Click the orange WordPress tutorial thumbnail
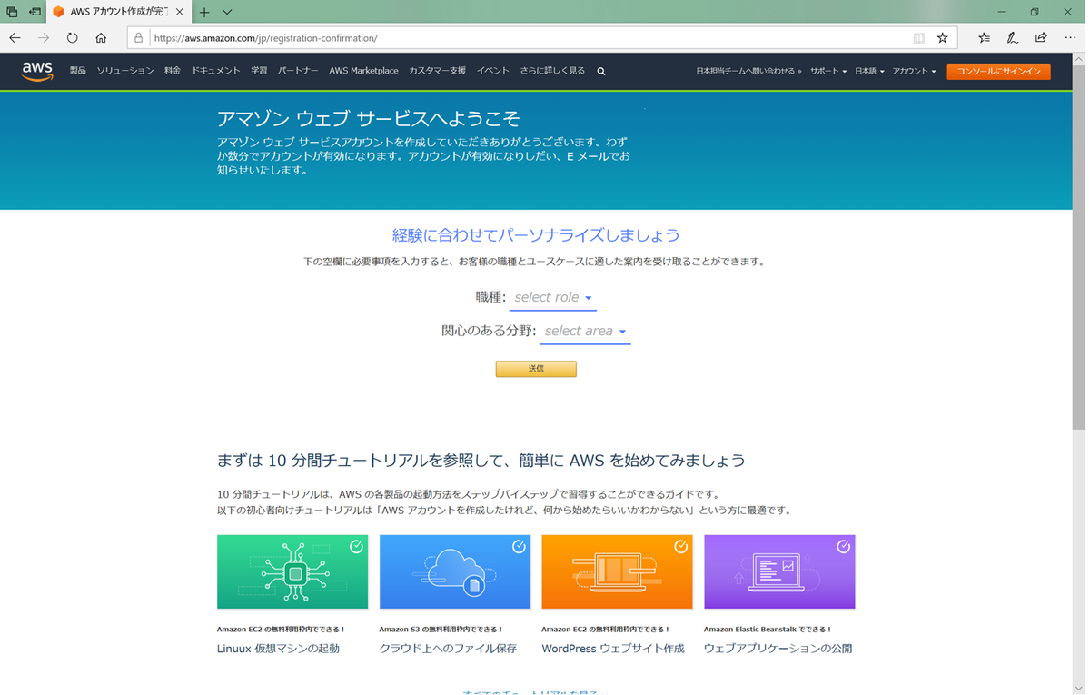Screen dimensions: 1090x695 [x=617, y=571]
